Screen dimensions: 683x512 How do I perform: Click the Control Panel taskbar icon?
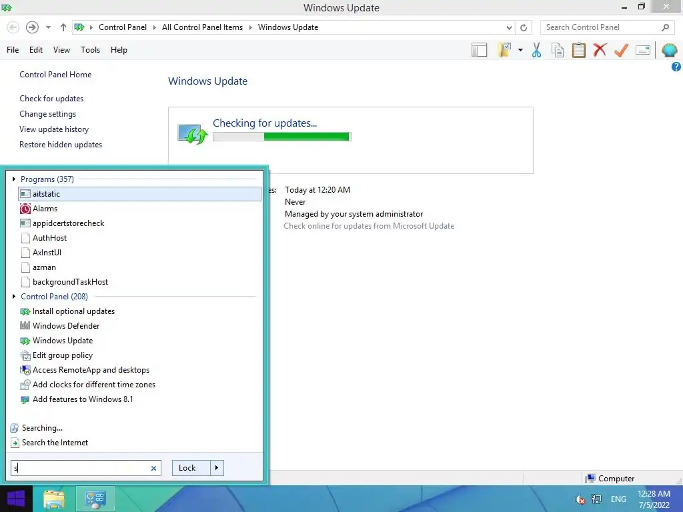pos(95,499)
